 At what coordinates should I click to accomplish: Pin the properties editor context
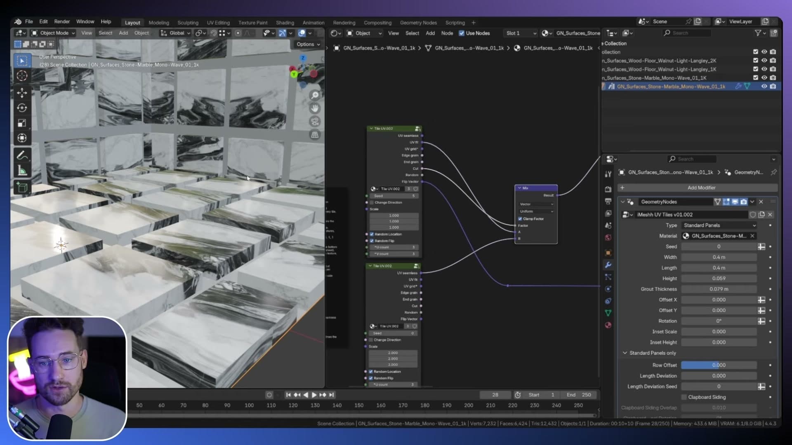(774, 172)
